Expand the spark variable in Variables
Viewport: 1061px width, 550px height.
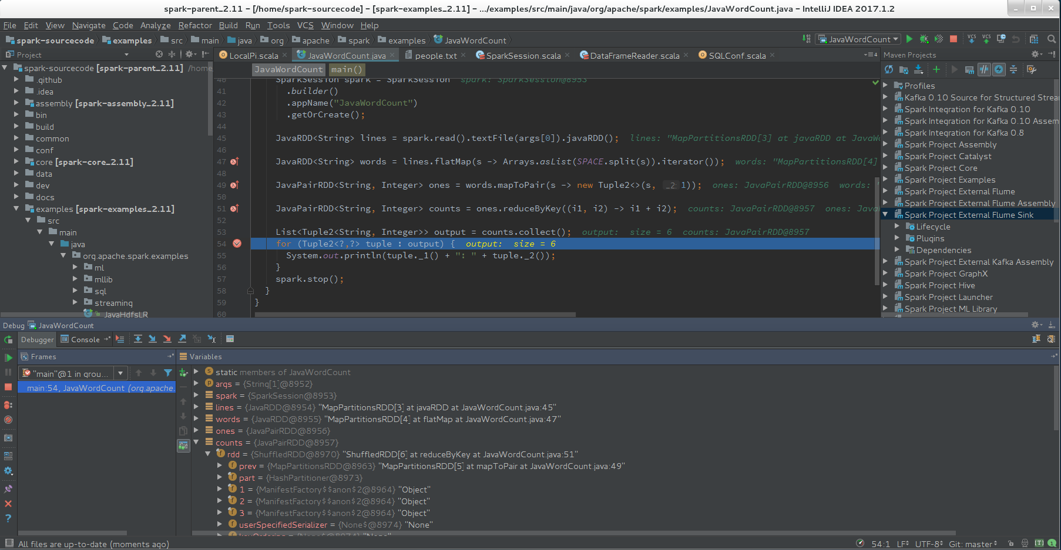pyautogui.click(x=196, y=396)
